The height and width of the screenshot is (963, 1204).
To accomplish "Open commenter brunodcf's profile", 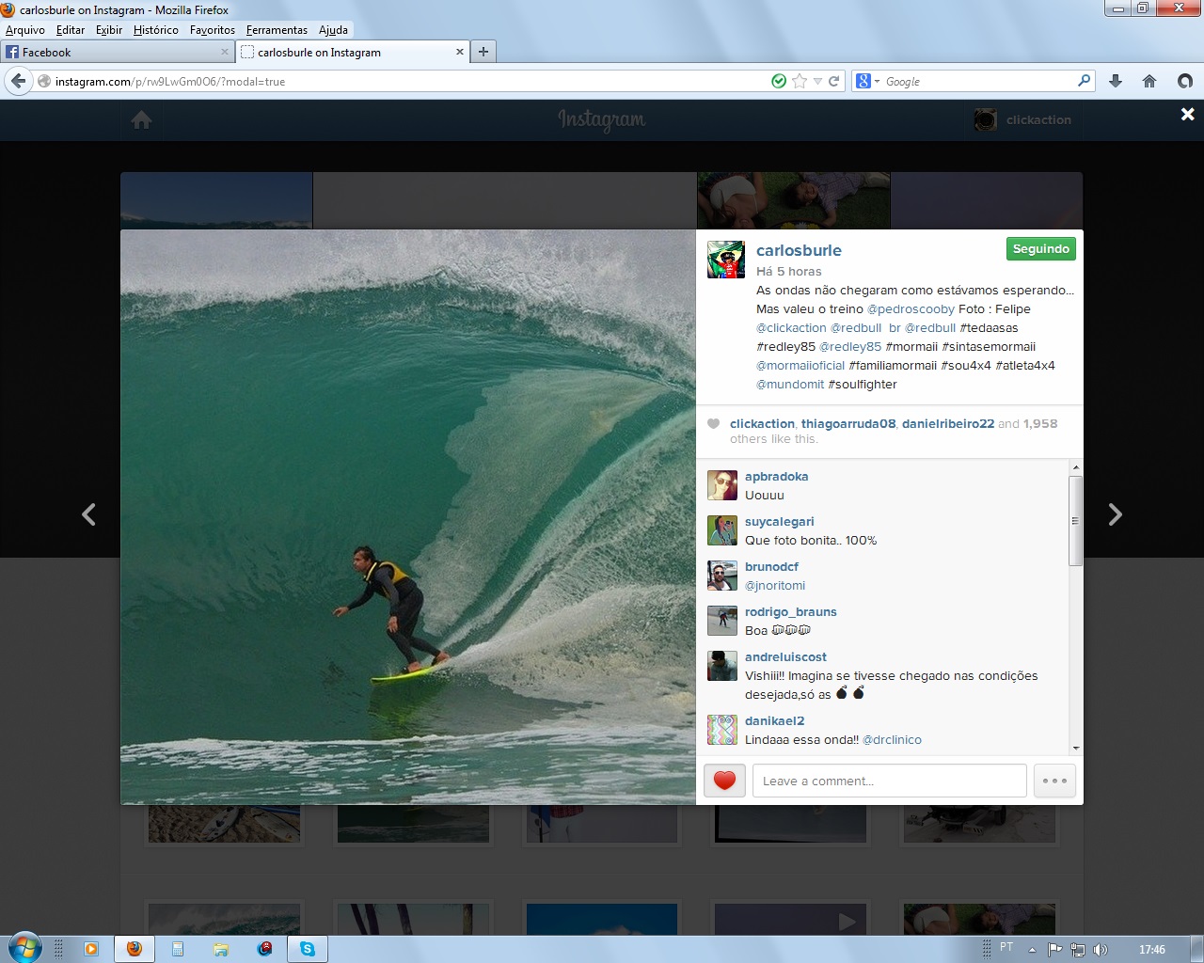I will pyautogui.click(x=771, y=567).
